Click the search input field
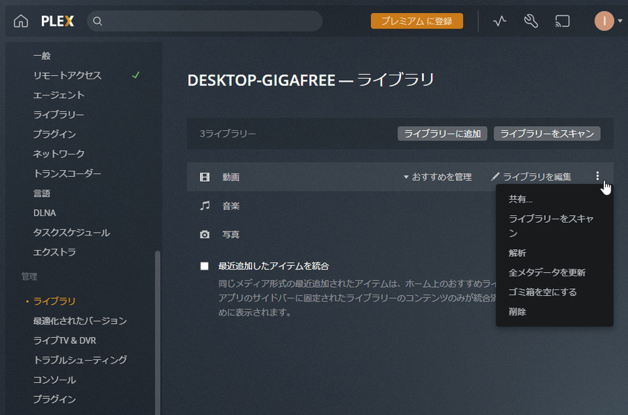 click(205, 21)
